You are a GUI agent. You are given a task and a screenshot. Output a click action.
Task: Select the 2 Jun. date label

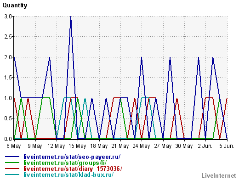pyautogui.click(x=205, y=146)
